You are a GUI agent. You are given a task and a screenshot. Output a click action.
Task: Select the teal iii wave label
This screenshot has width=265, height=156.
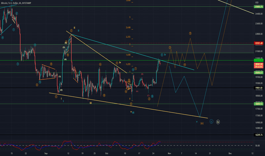tap(133, 113)
